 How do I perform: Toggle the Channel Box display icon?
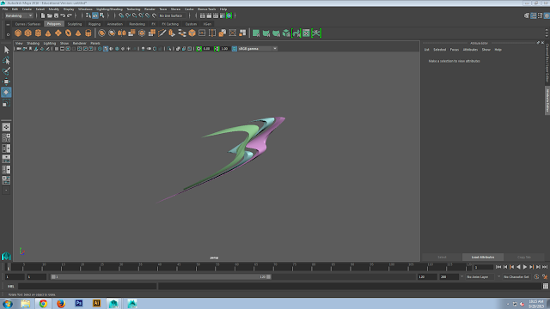(547, 15)
